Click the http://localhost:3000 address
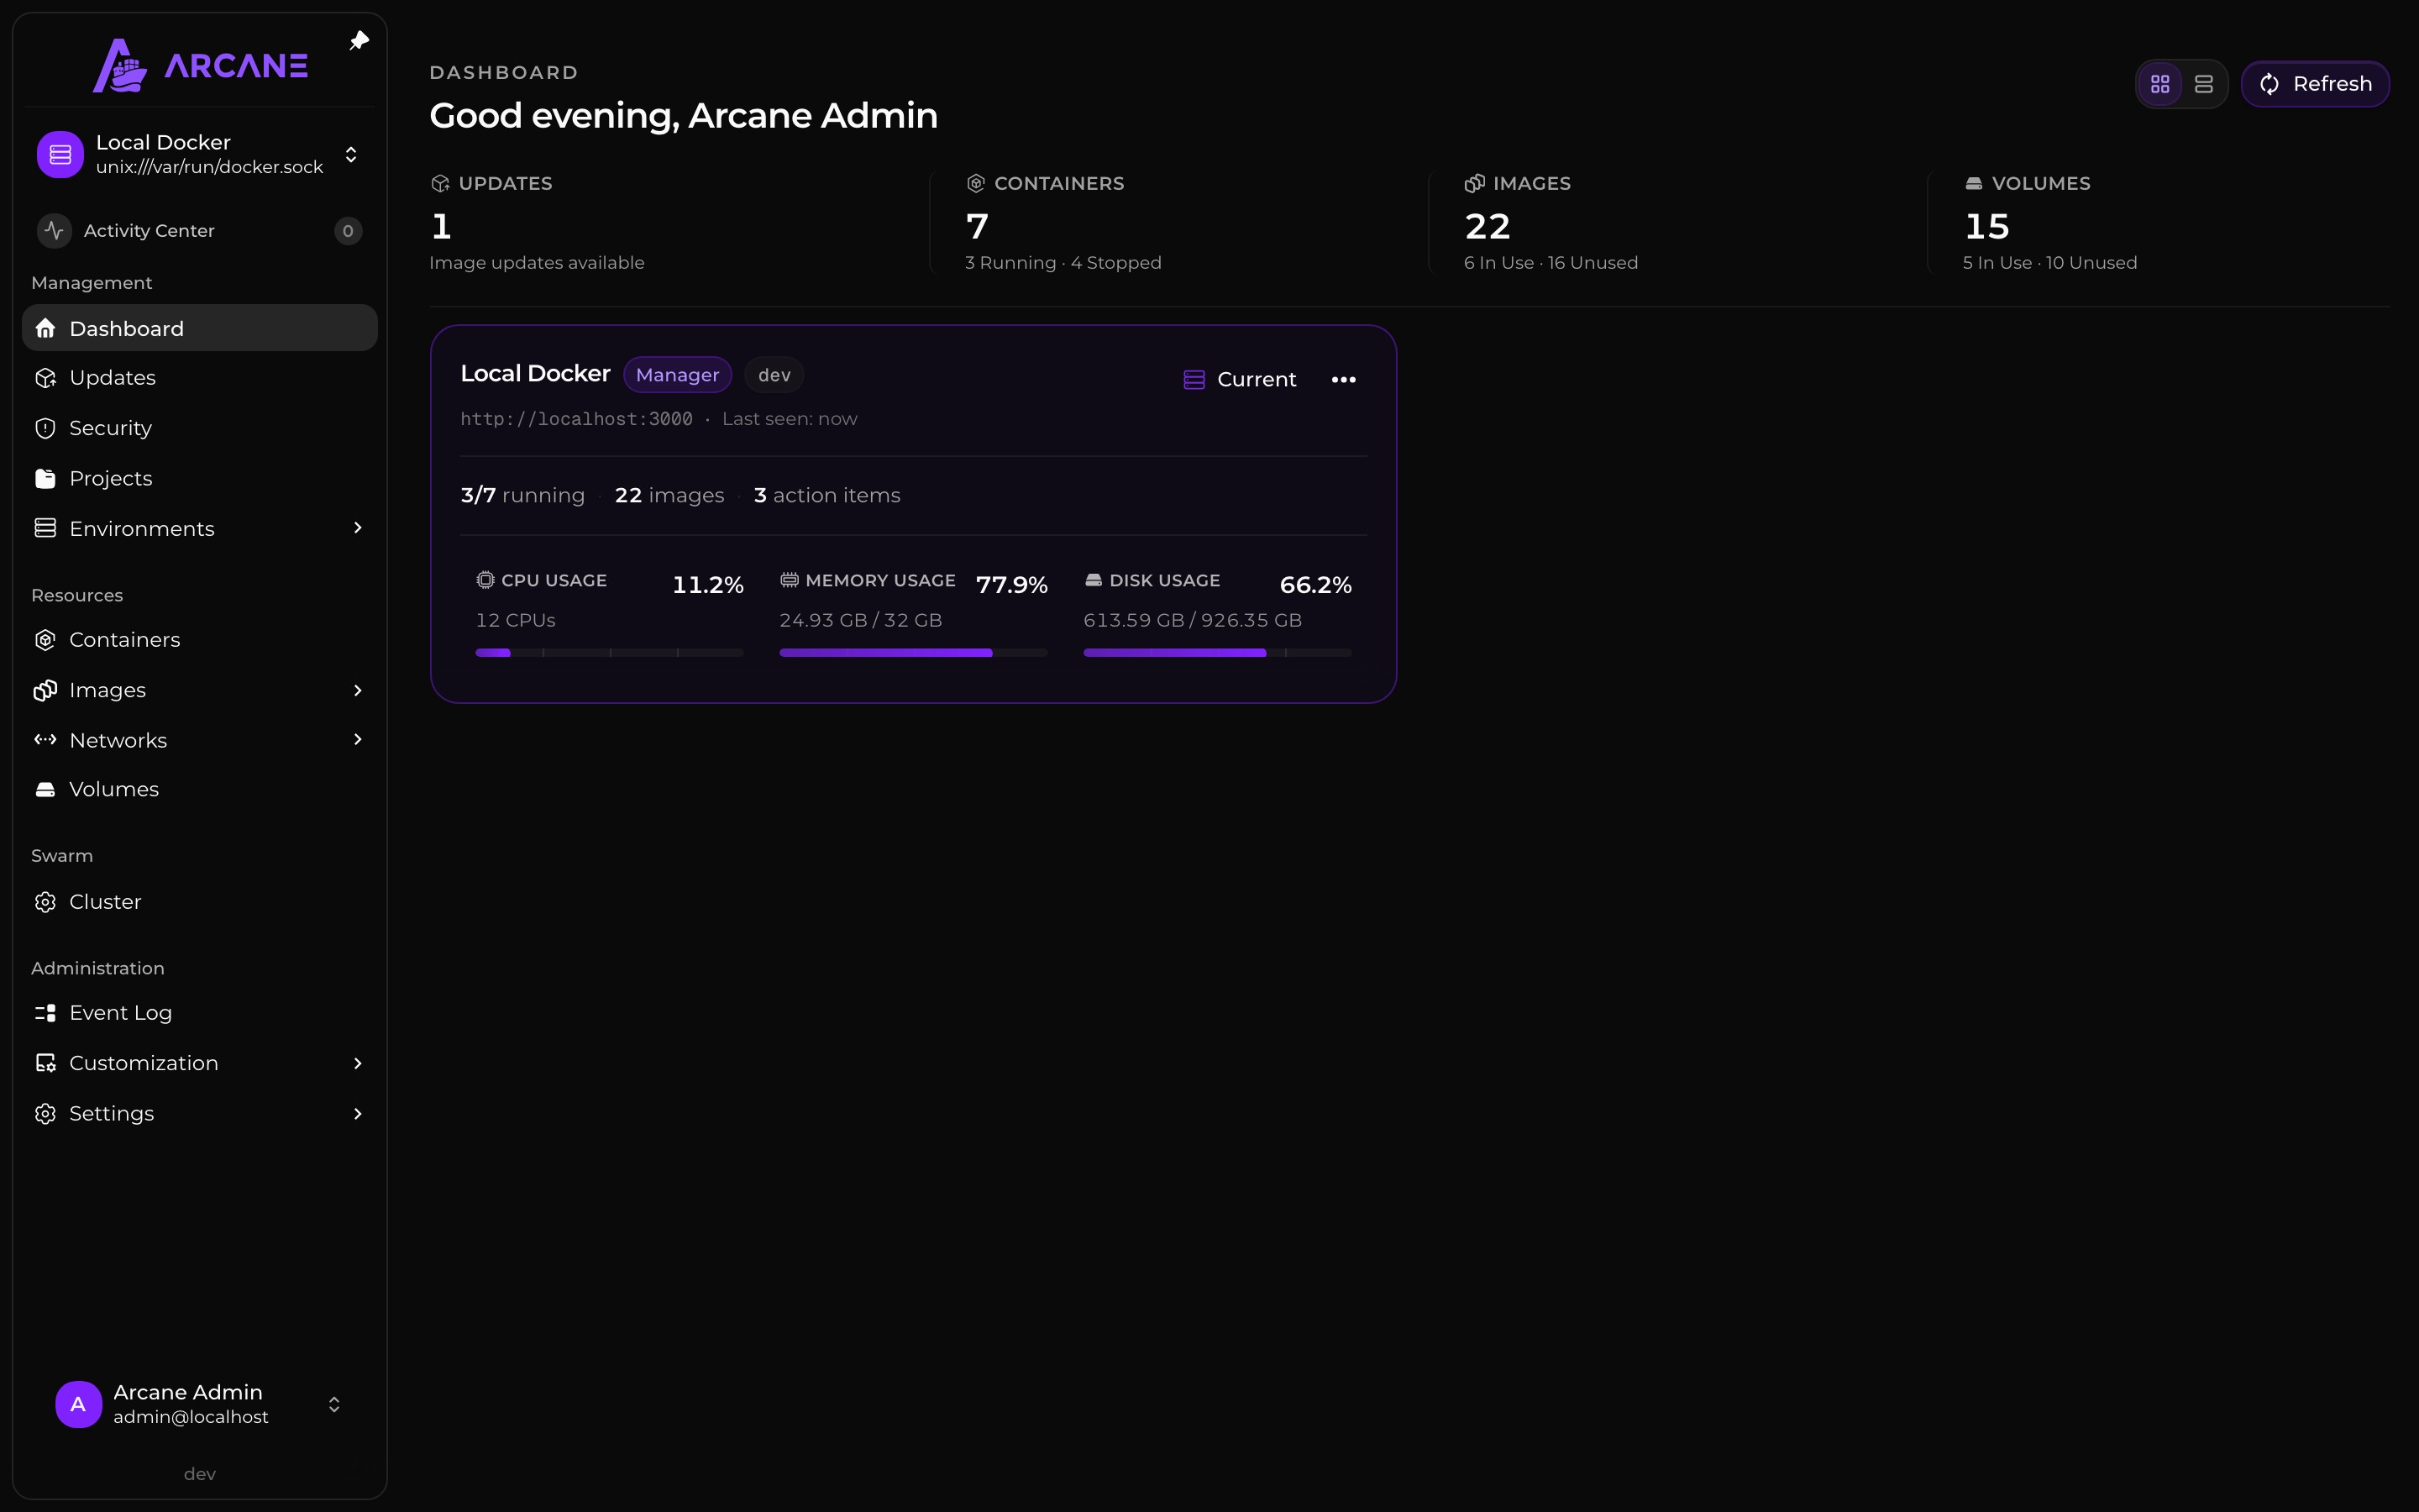 577,419
